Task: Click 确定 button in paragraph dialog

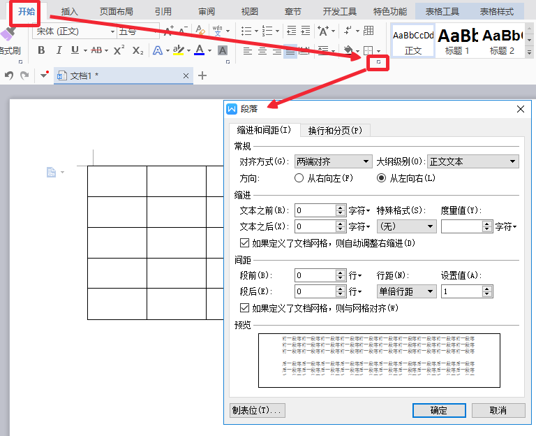Action: [439, 410]
